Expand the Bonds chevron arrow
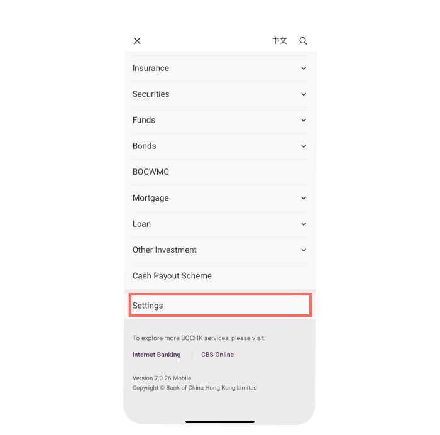 coord(304,146)
